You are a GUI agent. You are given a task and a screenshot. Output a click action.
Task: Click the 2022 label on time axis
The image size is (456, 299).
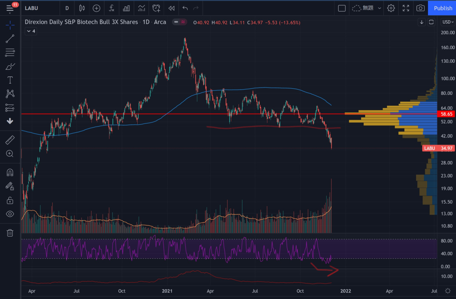click(x=345, y=291)
